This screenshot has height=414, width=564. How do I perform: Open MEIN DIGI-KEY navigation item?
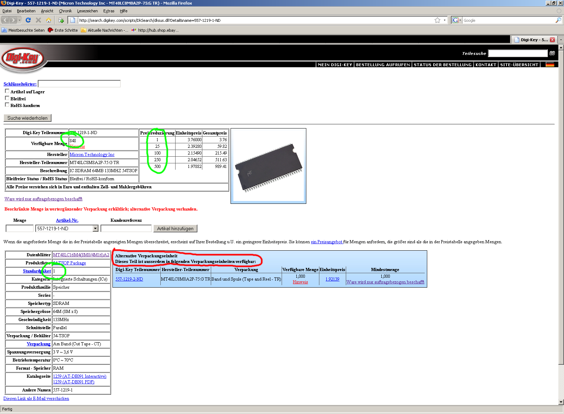[x=335, y=65]
